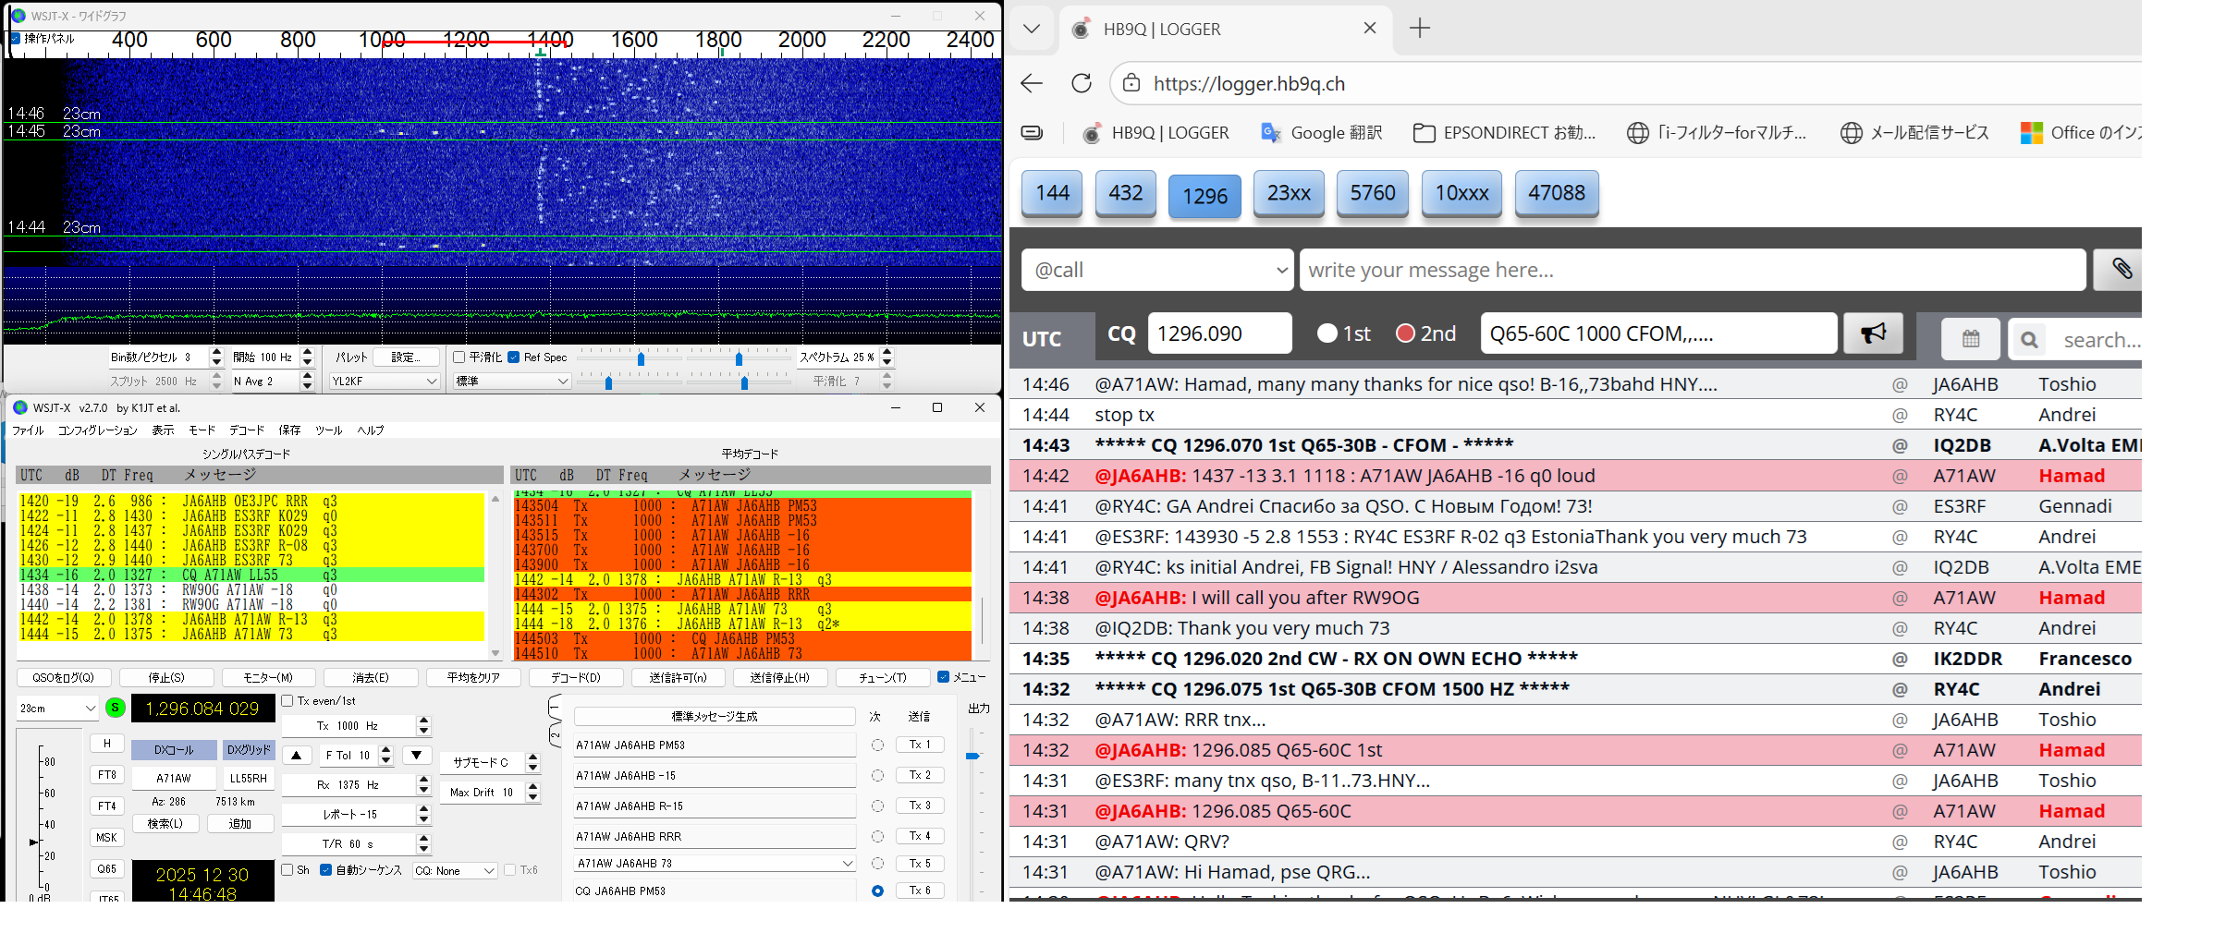This screenshot has height=933, width=2213.
Task: Enable the Tx even/1st checkbox
Action: (x=287, y=701)
